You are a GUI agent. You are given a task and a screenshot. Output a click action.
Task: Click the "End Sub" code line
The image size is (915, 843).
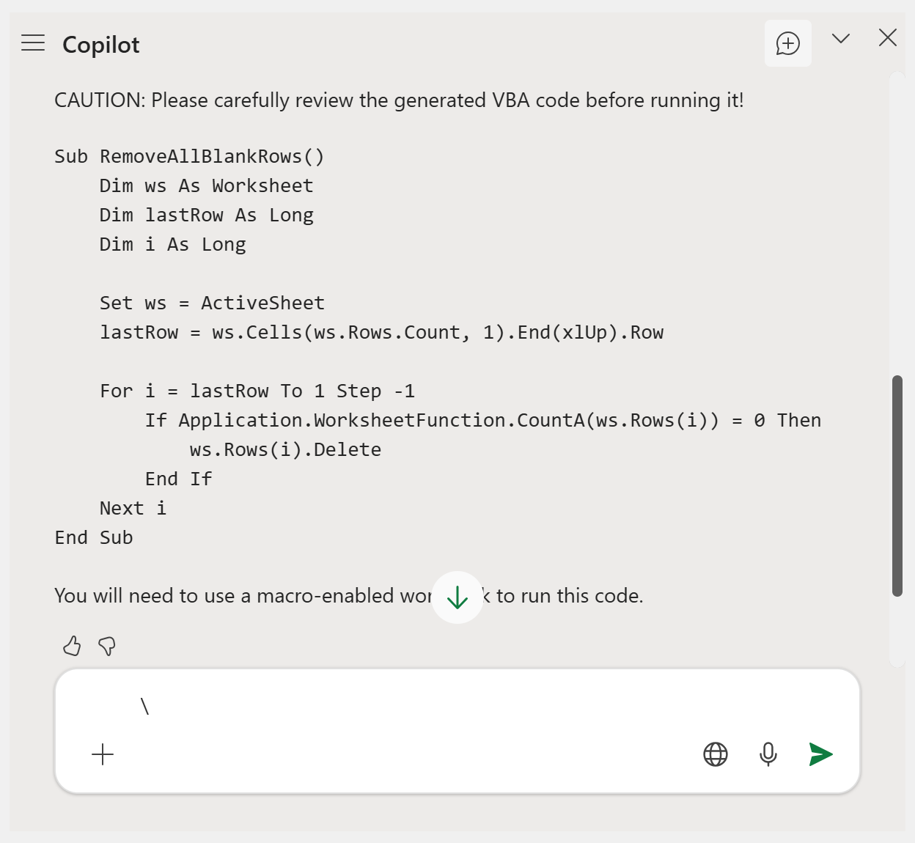click(x=94, y=538)
